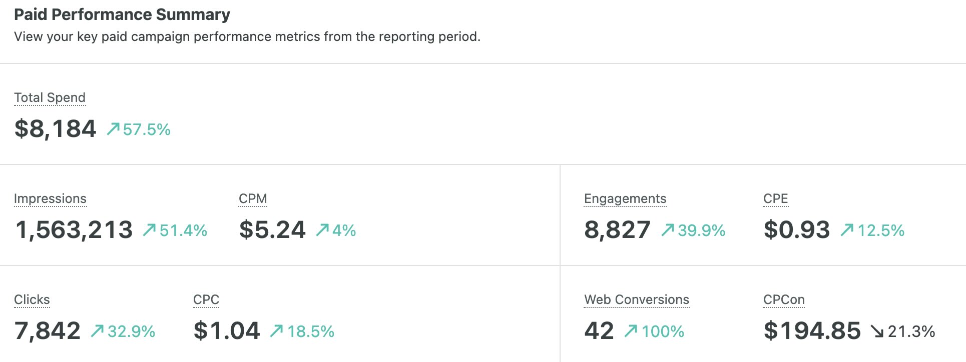
Task: Click the CPC underlined label
Action: point(207,299)
